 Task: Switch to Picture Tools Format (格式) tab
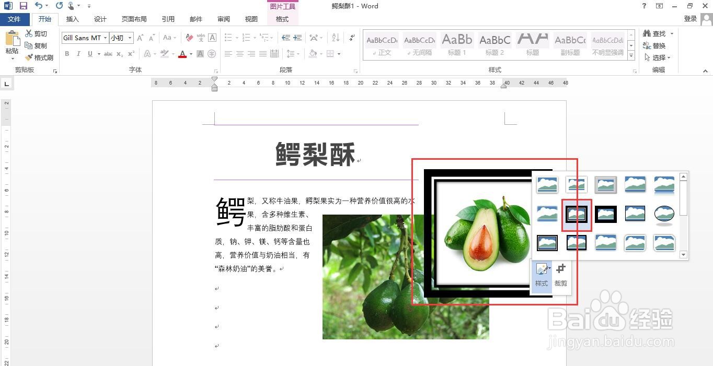click(x=282, y=19)
